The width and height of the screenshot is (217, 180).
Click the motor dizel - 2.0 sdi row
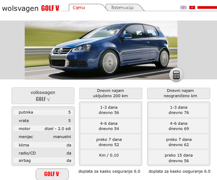[x=43, y=129]
